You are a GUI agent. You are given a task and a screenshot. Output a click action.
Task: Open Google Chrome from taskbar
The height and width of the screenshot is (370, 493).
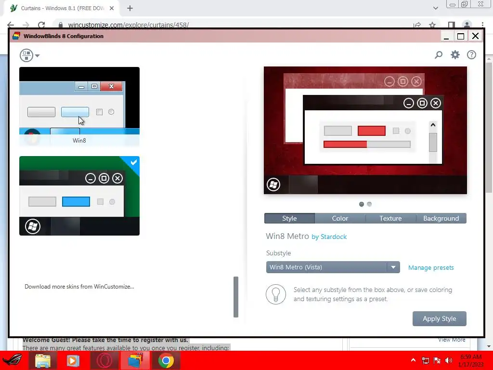point(166,360)
